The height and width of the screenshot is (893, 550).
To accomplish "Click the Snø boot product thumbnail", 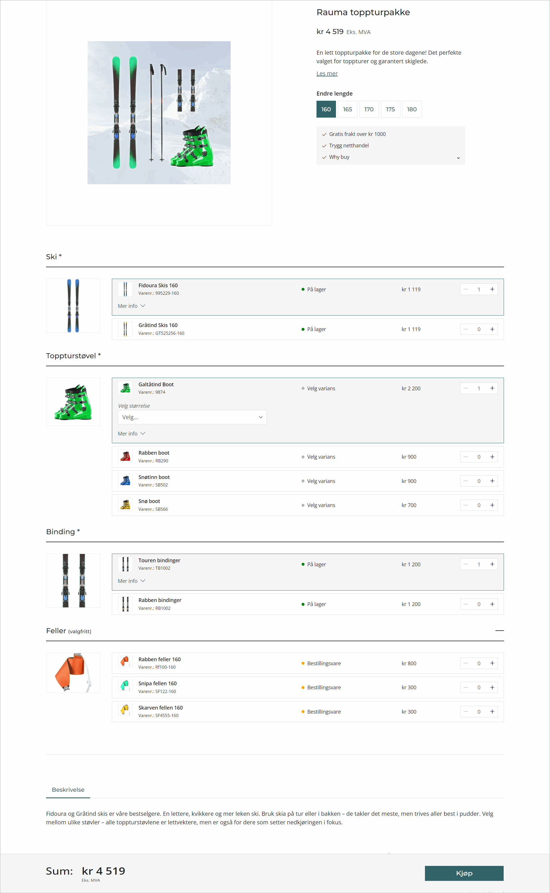I will [x=125, y=505].
